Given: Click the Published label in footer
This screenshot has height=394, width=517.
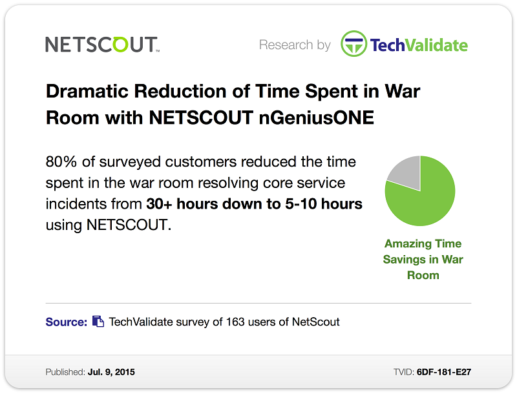Looking at the screenshot, I should click(x=65, y=372).
